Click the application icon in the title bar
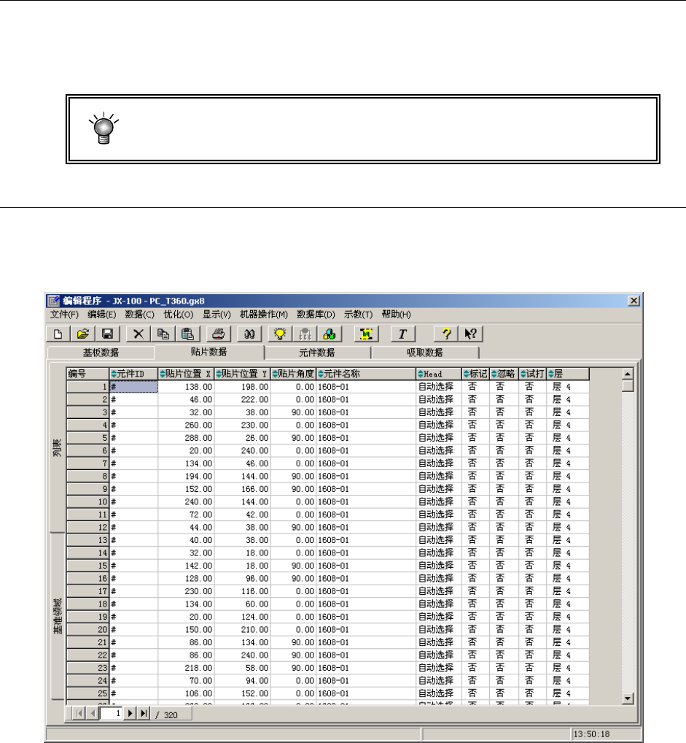The width and height of the screenshot is (686, 743). pyautogui.click(x=54, y=301)
